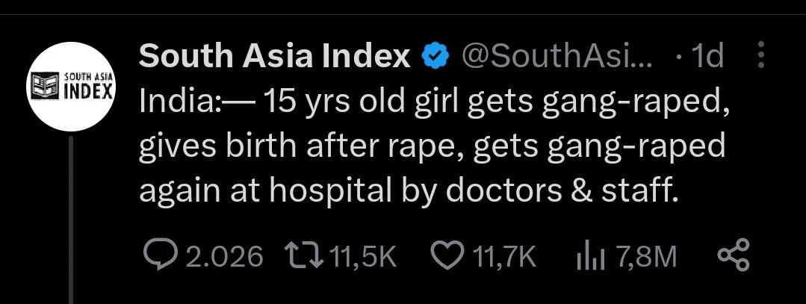Click the tweet's last line mentioning hospital

(x=409, y=190)
